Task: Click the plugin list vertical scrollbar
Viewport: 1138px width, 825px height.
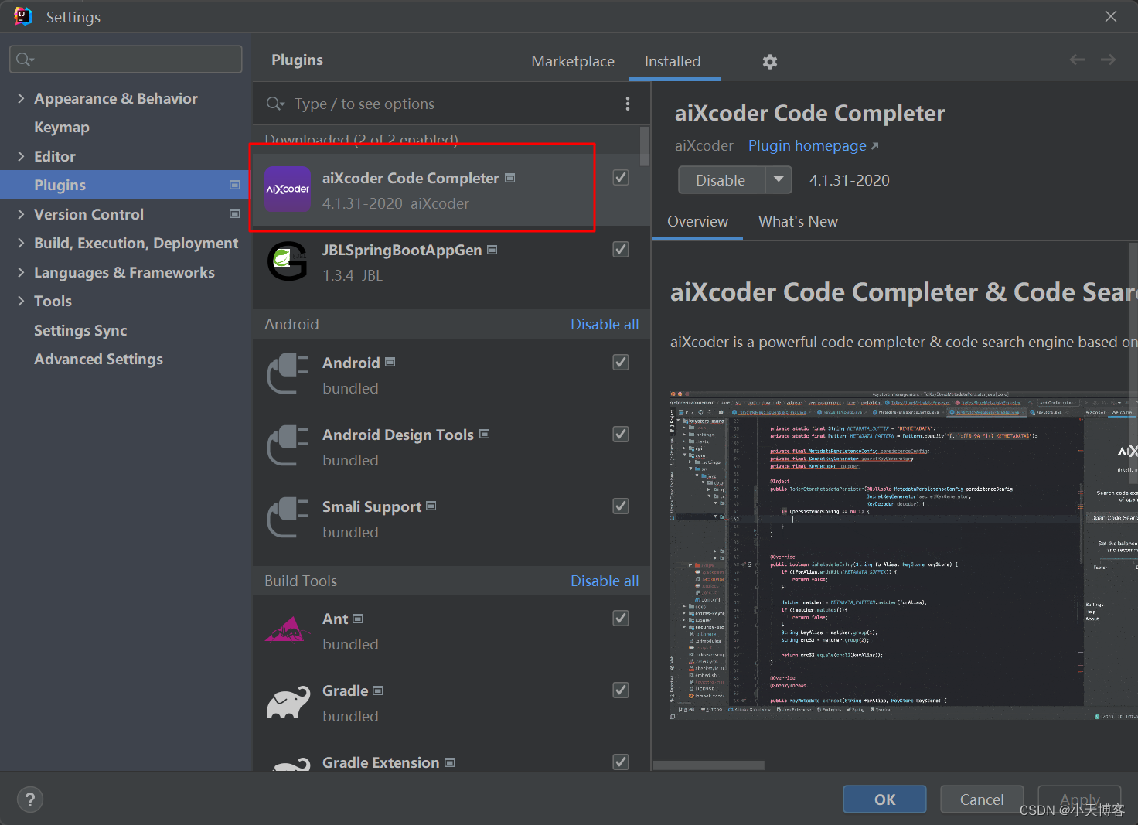Action: pyautogui.click(x=645, y=146)
